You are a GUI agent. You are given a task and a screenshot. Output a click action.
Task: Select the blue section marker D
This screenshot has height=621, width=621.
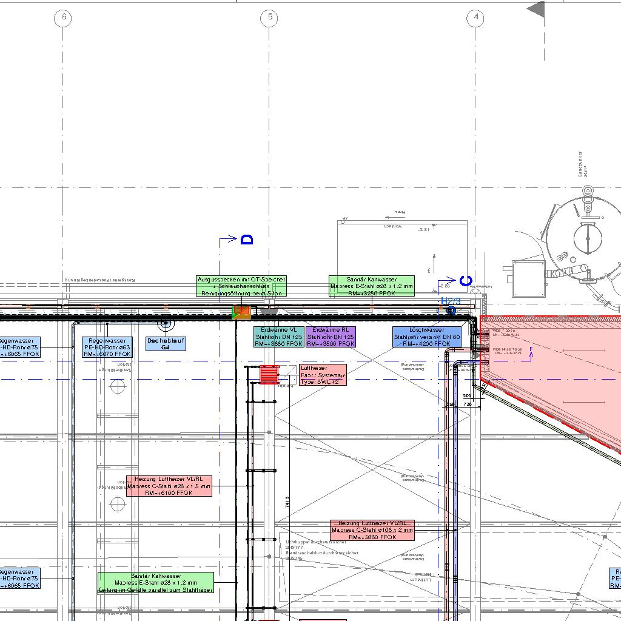246,240
